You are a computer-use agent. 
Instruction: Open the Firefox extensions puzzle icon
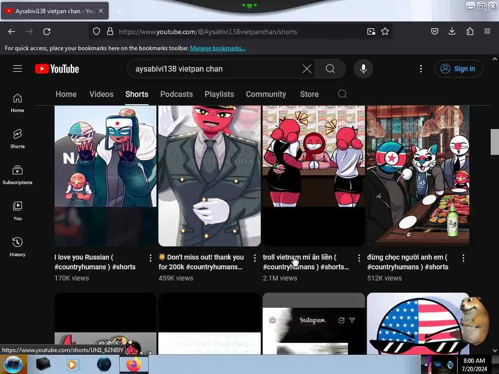point(470,31)
